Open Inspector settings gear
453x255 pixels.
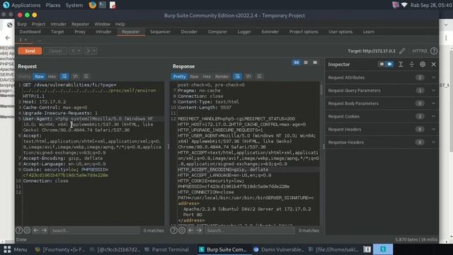[423, 64]
